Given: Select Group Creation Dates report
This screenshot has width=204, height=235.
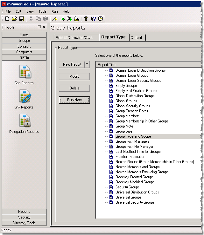Looking at the screenshot, I should tap(132, 111).
